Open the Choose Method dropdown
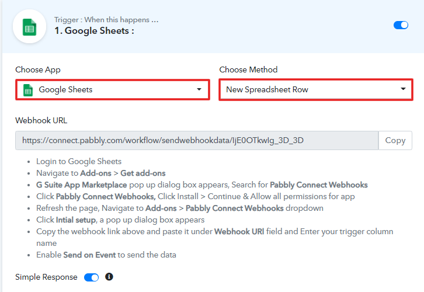 316,89
